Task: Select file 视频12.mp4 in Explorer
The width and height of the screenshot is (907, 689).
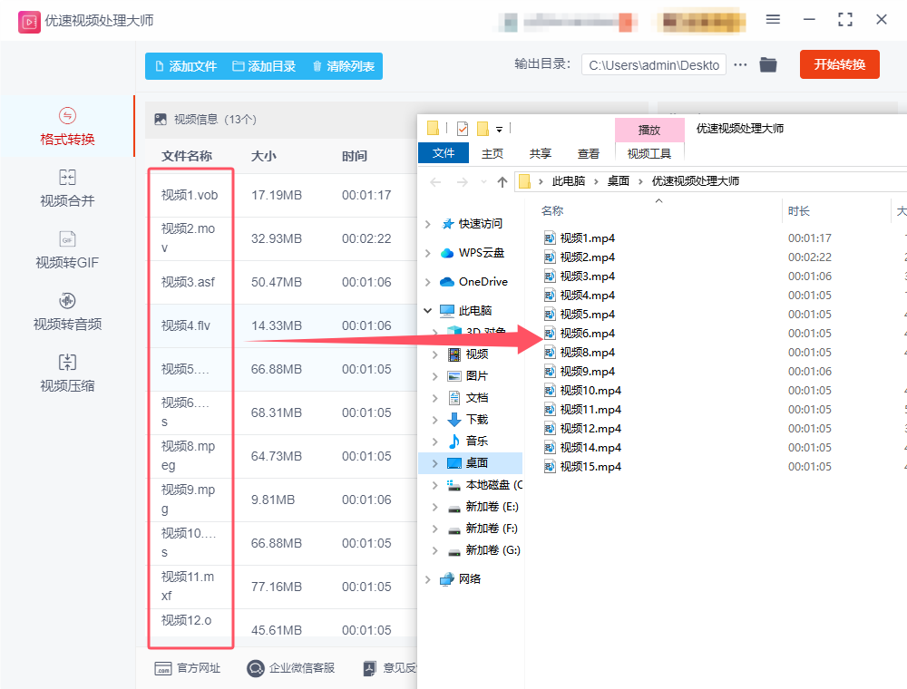Action: pos(590,428)
